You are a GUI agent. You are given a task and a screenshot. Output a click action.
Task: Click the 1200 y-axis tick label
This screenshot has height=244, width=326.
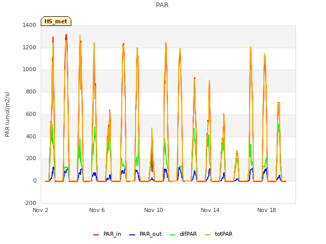30,47
